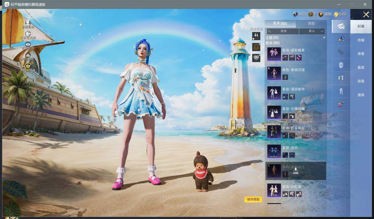
Task: Open the 时装 fashion tab
Action: (x=361, y=26)
